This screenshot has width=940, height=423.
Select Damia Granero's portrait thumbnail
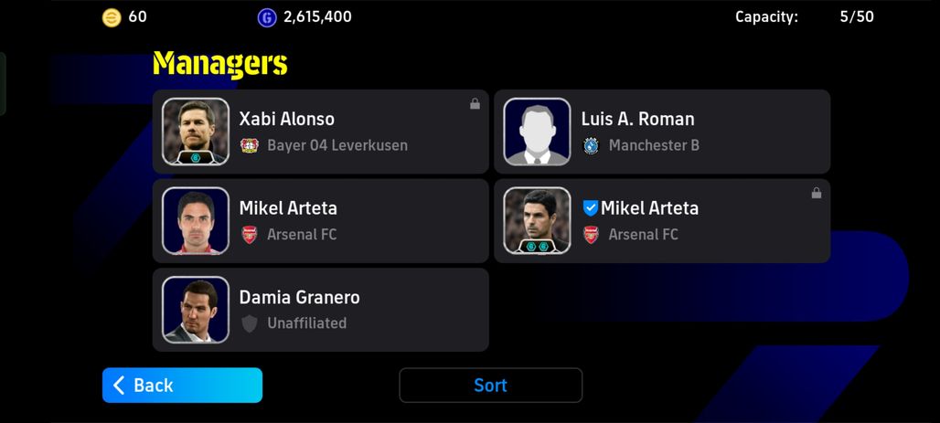196,310
